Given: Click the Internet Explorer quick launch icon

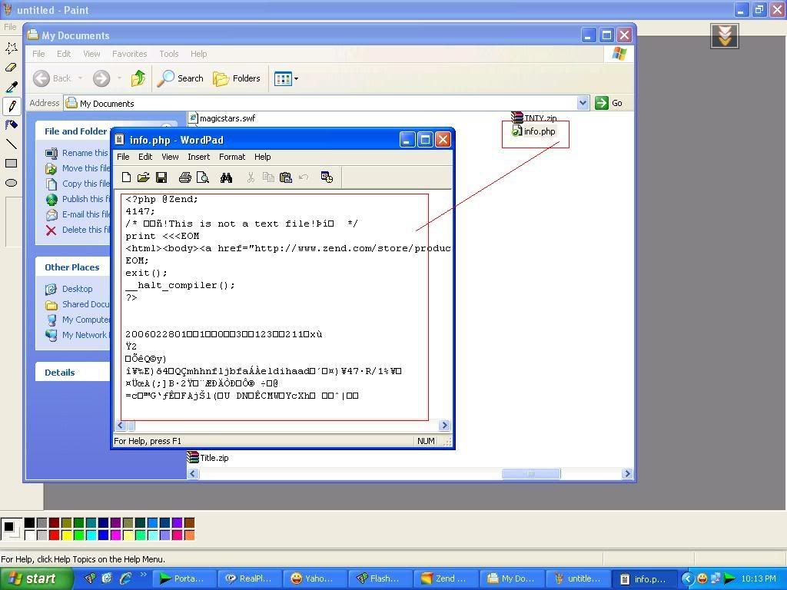Looking at the screenshot, I should 125,578.
